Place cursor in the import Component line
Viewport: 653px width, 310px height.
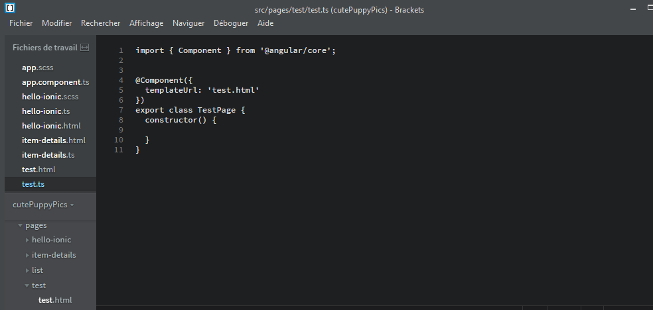[x=236, y=51]
